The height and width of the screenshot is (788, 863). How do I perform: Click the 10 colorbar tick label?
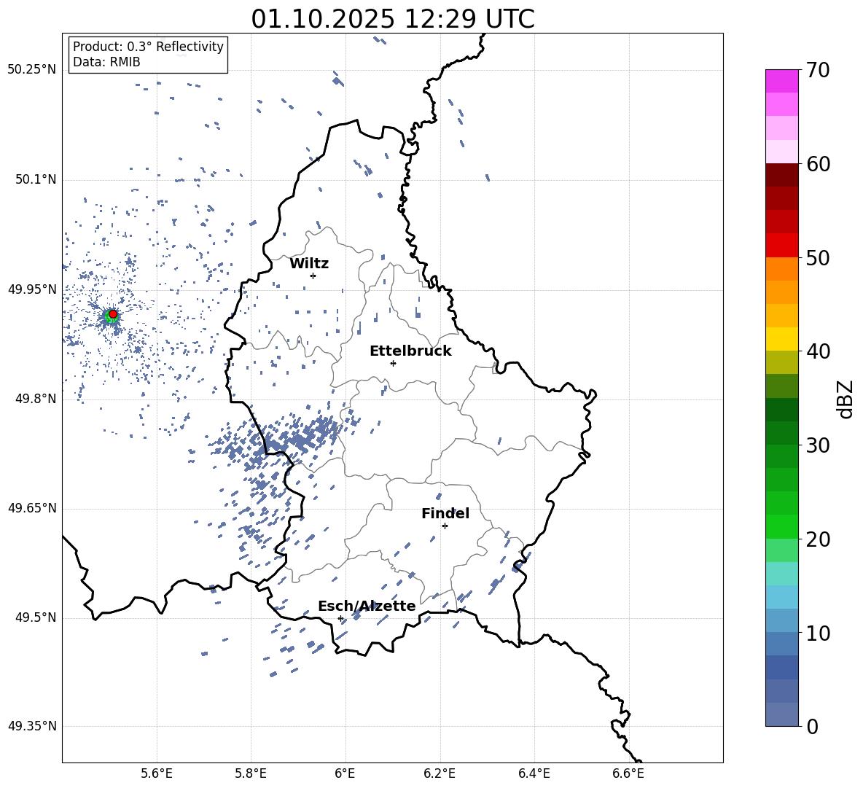click(x=818, y=633)
